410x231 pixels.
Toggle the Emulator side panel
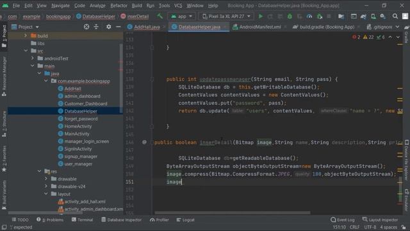tap(406, 200)
